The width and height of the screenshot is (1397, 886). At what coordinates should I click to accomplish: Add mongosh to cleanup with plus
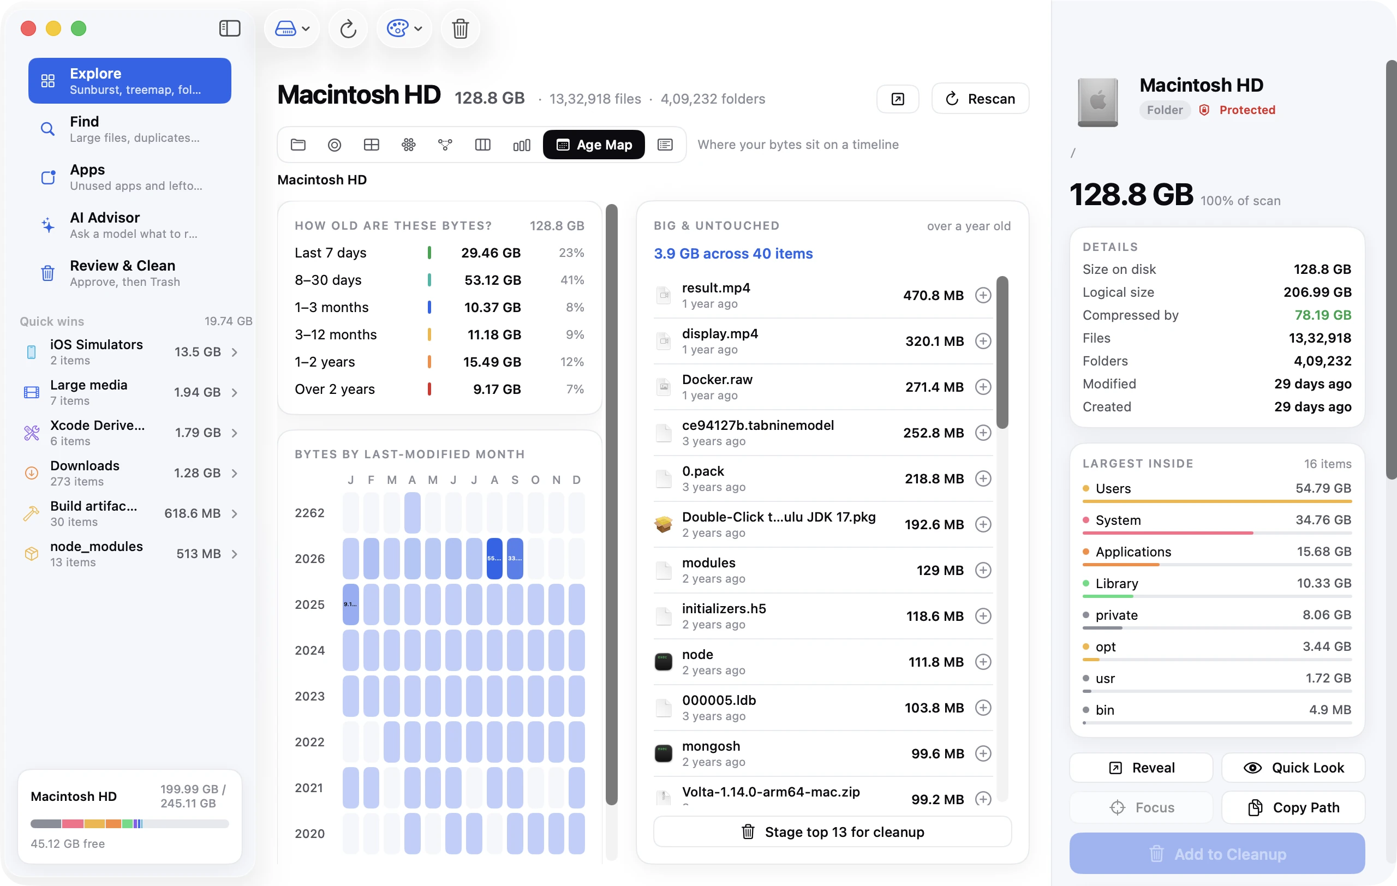tap(982, 753)
